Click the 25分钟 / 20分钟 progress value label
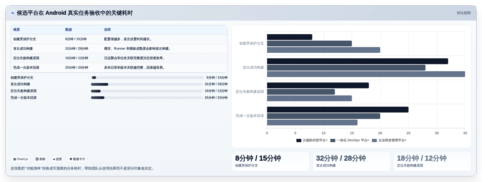The height and width of the screenshot is (182, 482). (x=216, y=98)
